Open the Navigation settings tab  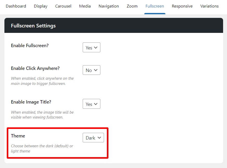point(109,6)
